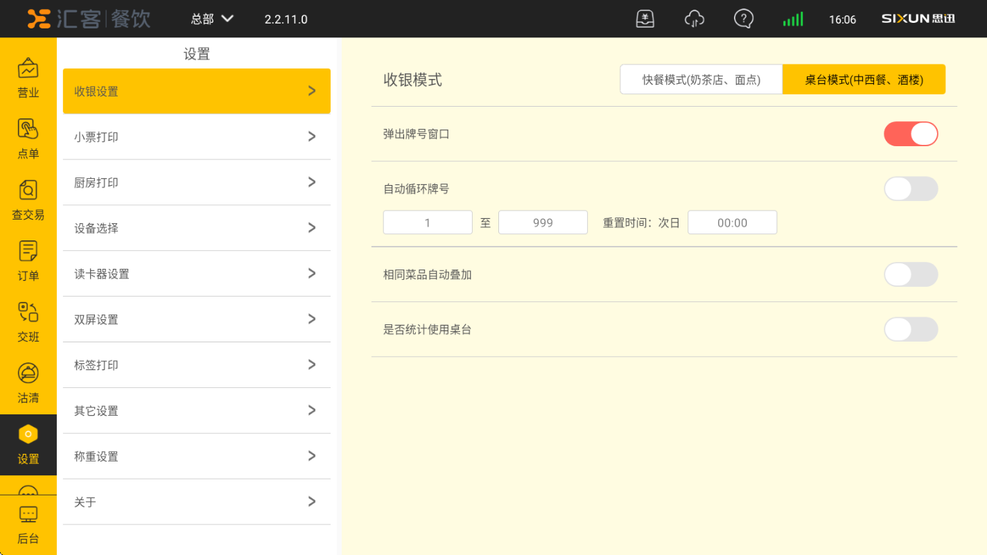Screen dimensions: 987x555
Task: Open the 沽清 sold-out icon
Action: [x=28, y=382]
